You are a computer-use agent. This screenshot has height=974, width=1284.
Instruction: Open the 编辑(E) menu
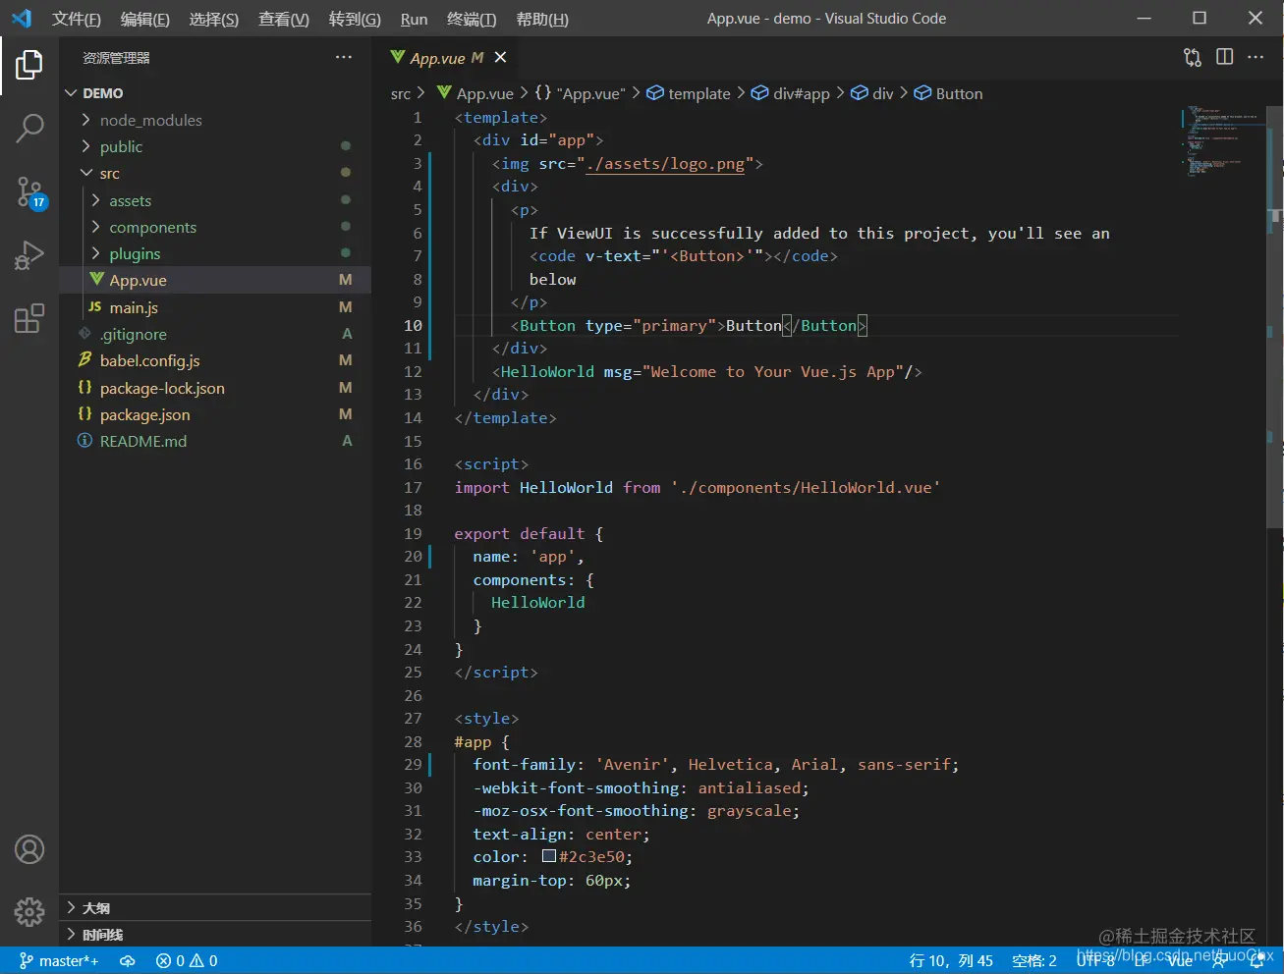tap(145, 19)
